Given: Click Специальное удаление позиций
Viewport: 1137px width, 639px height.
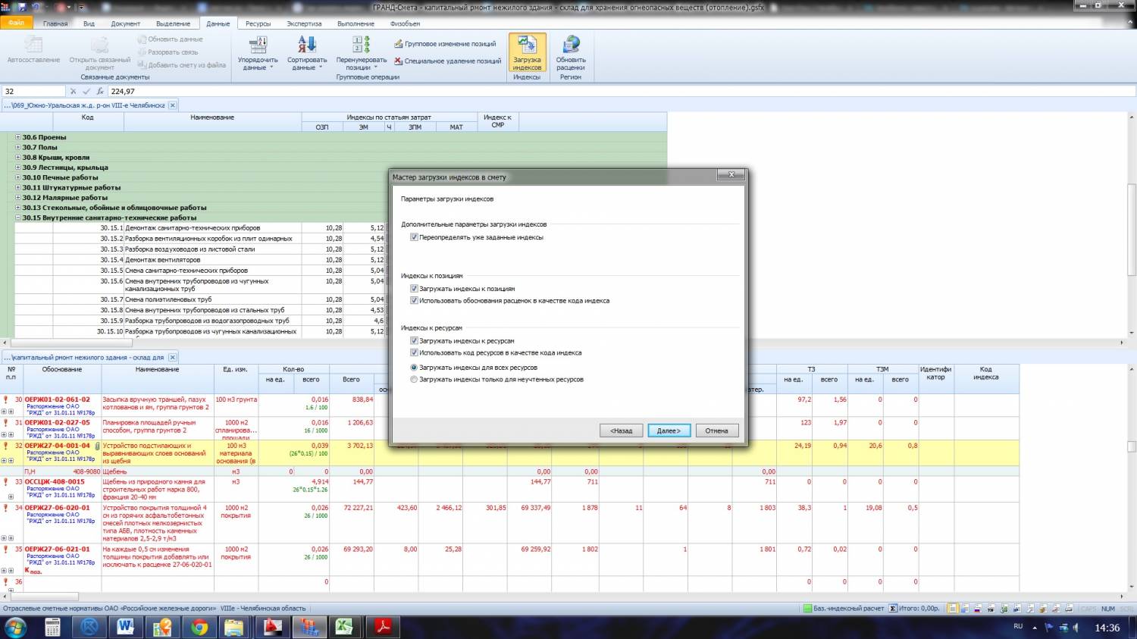Looking at the screenshot, I should point(447,61).
